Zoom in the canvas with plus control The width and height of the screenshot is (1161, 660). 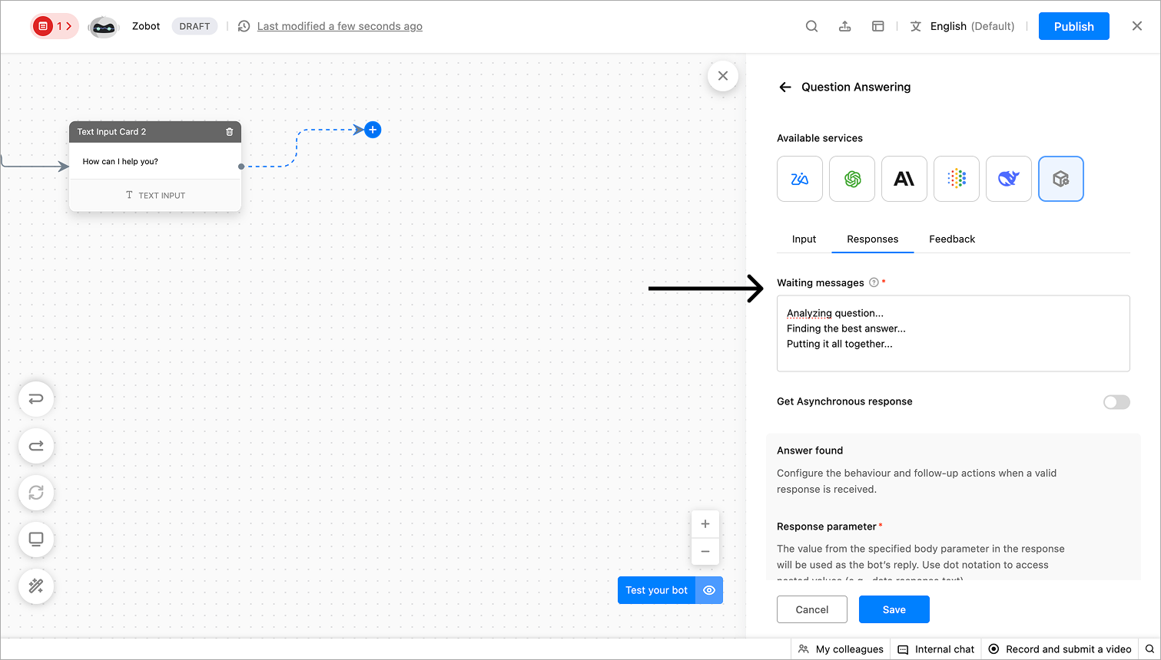tap(705, 524)
